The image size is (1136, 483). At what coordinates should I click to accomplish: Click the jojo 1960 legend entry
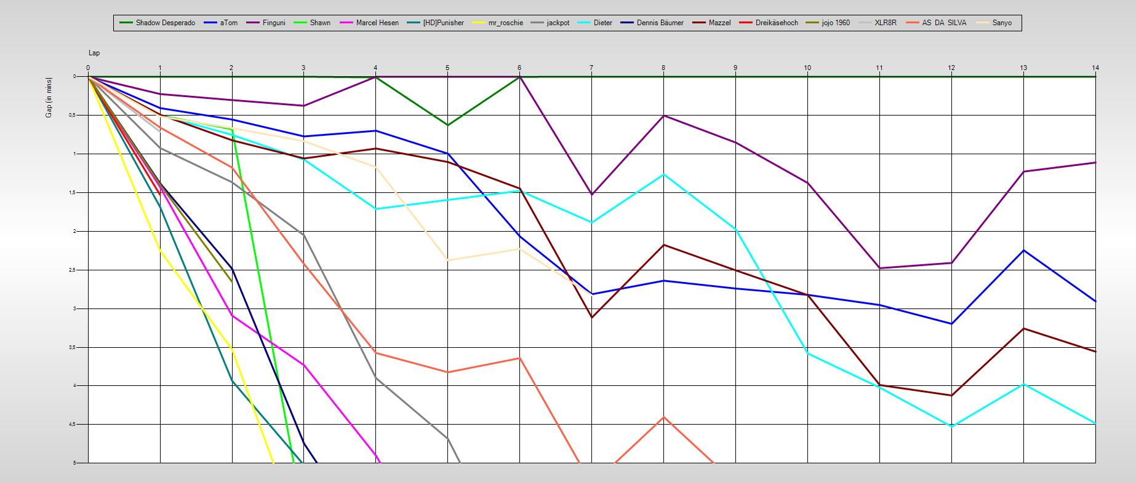pyautogui.click(x=836, y=23)
